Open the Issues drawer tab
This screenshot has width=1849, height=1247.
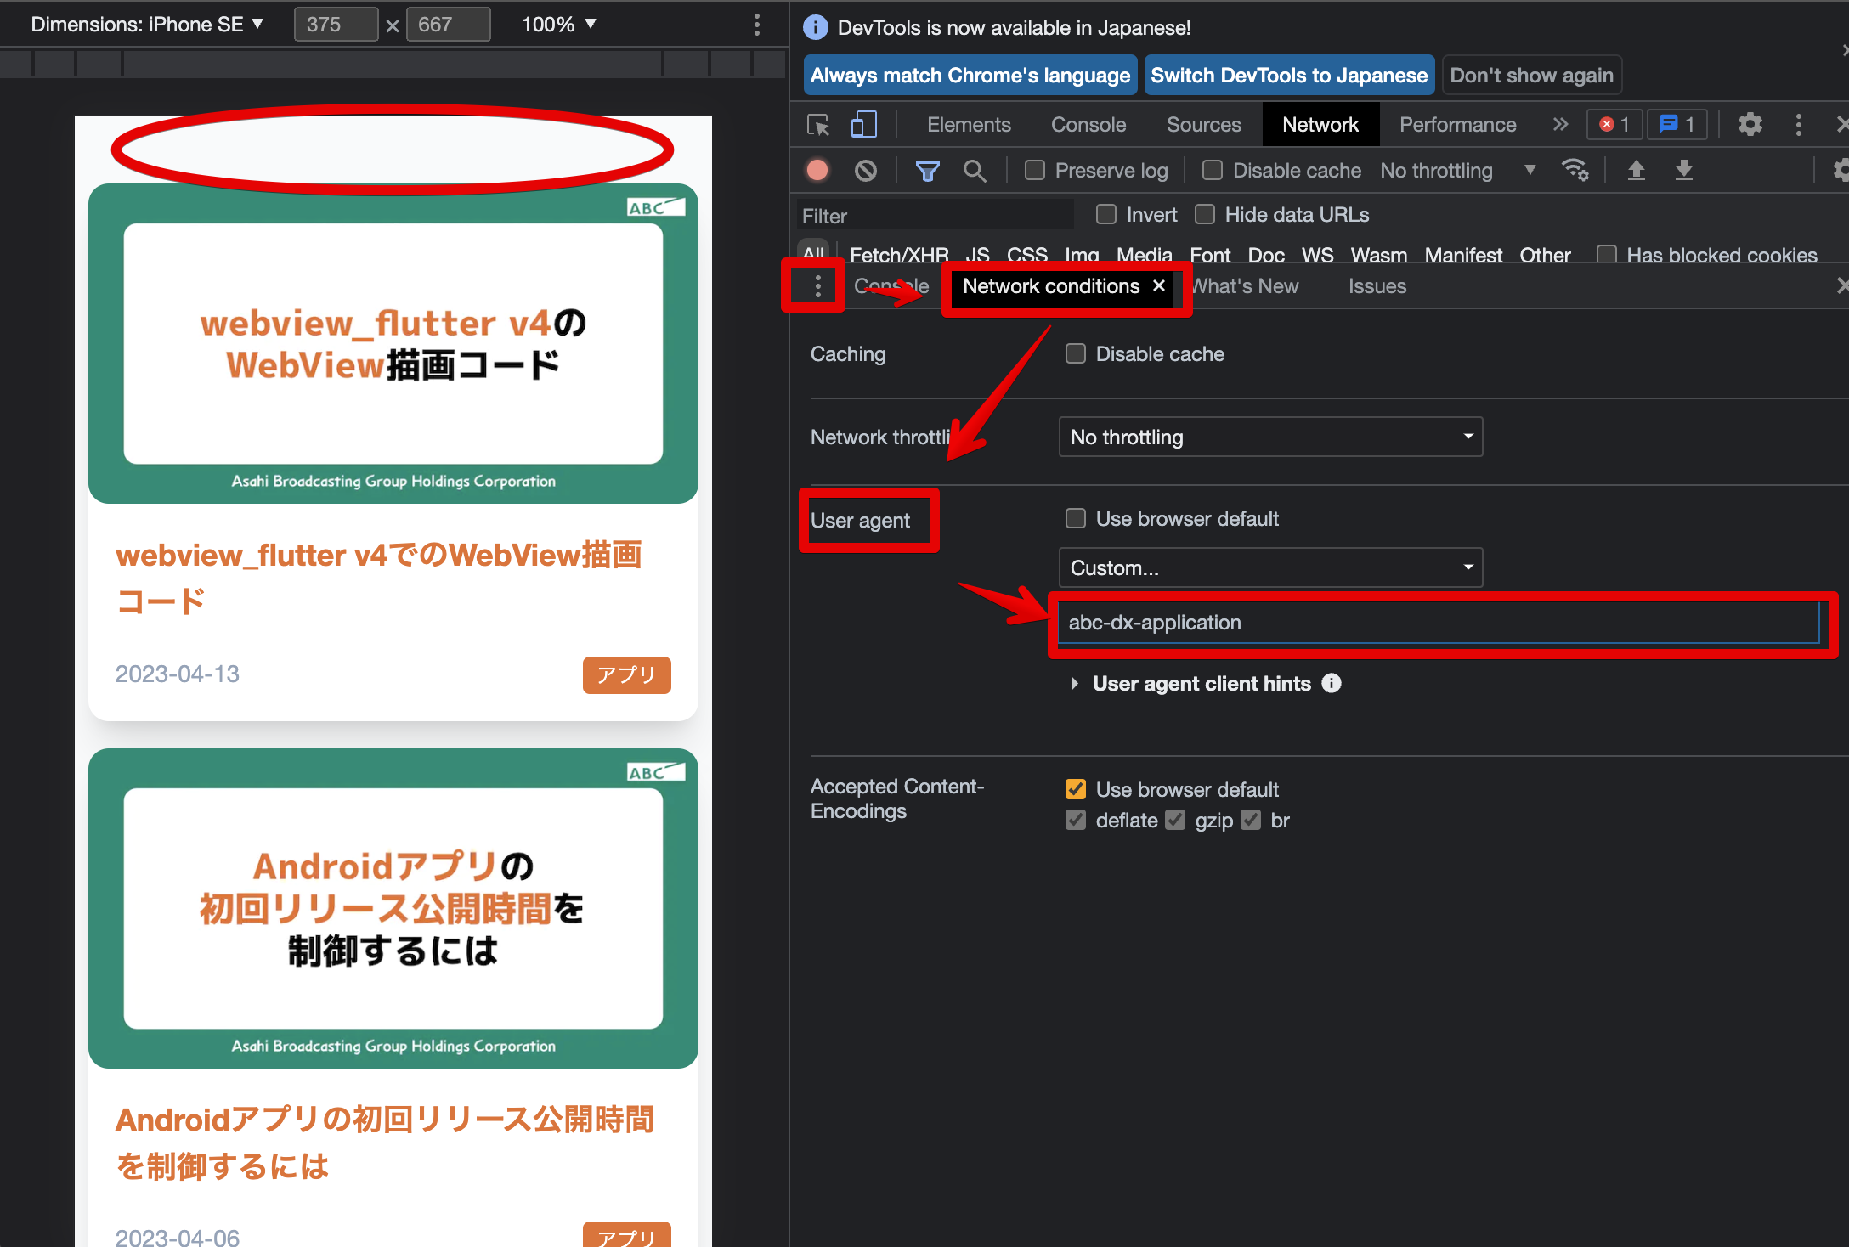coord(1377,286)
